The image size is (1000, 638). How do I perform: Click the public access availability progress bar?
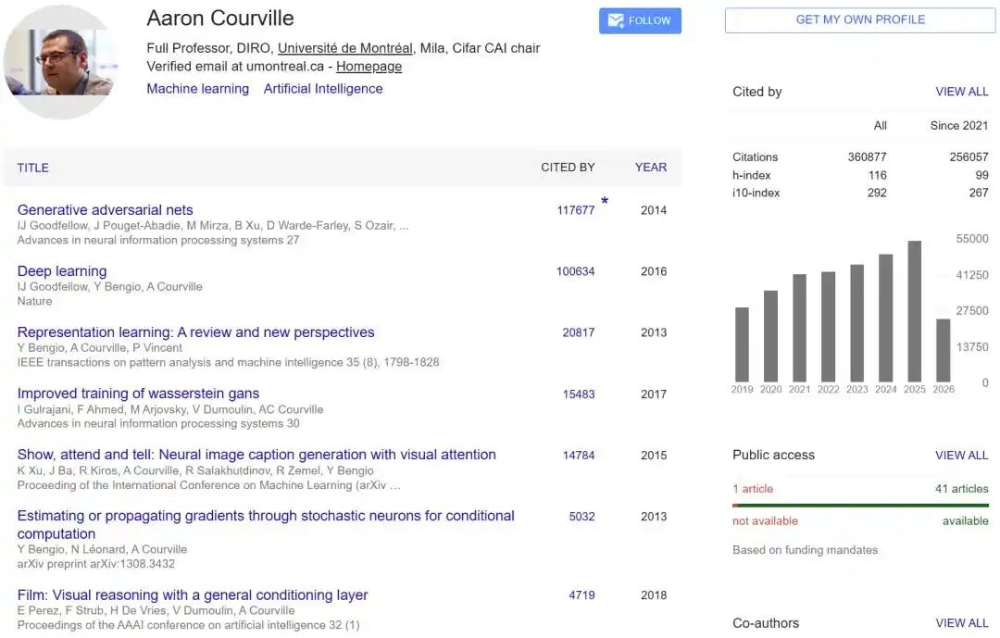(860, 506)
